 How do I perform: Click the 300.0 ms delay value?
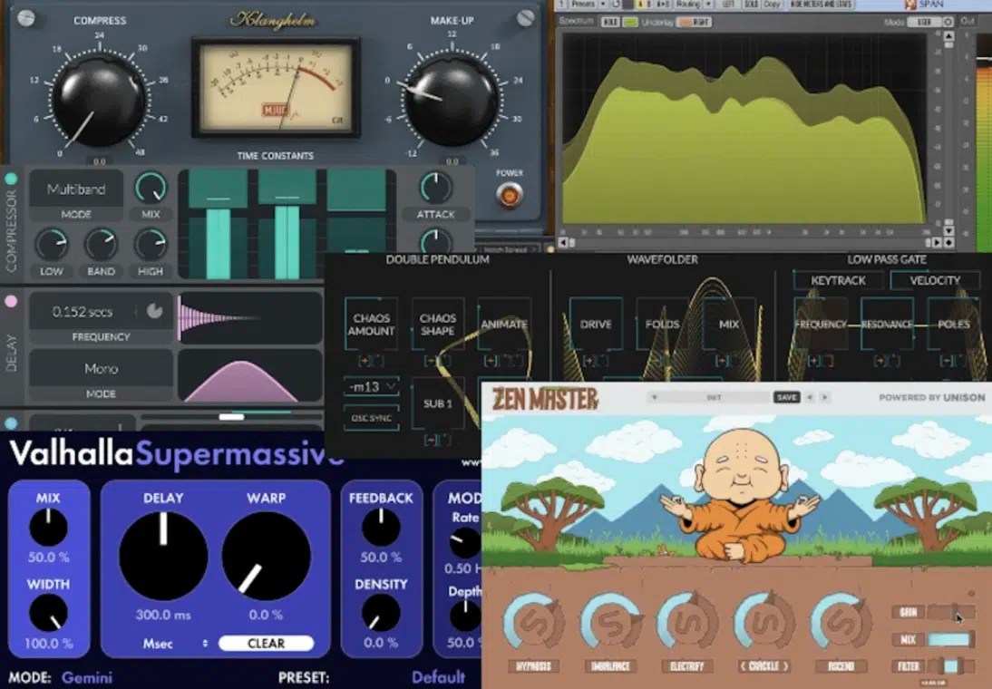163,615
